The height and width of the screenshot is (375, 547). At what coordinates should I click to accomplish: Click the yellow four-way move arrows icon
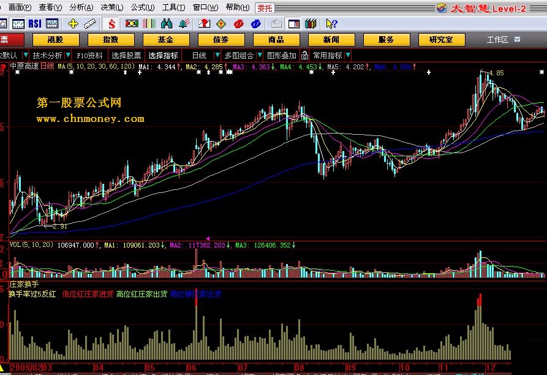tap(73, 24)
